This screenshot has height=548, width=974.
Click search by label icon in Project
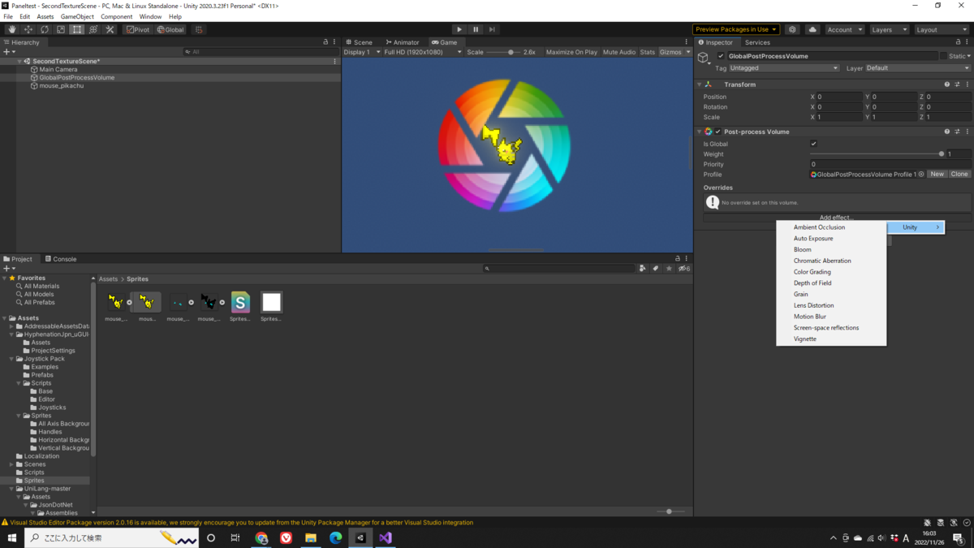[656, 268]
